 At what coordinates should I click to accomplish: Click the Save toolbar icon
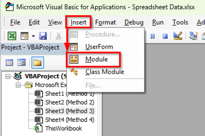[x=43, y=36]
